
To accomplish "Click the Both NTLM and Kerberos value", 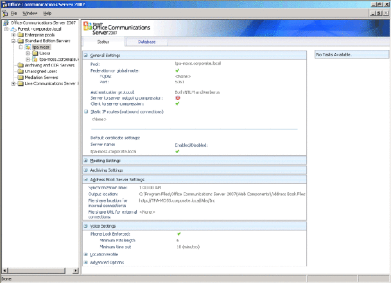I will [197, 92].
